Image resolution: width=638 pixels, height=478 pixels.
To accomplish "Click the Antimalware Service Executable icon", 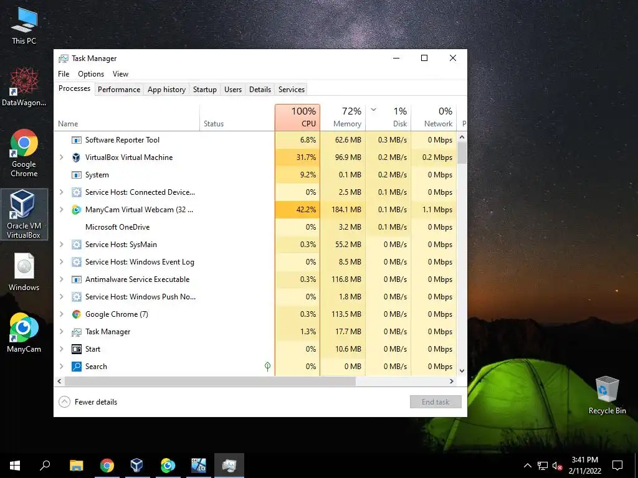I will 76,279.
